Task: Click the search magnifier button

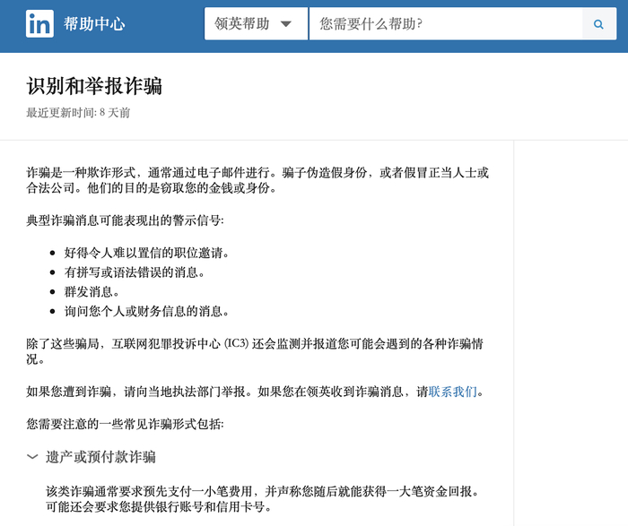Action: click(598, 24)
